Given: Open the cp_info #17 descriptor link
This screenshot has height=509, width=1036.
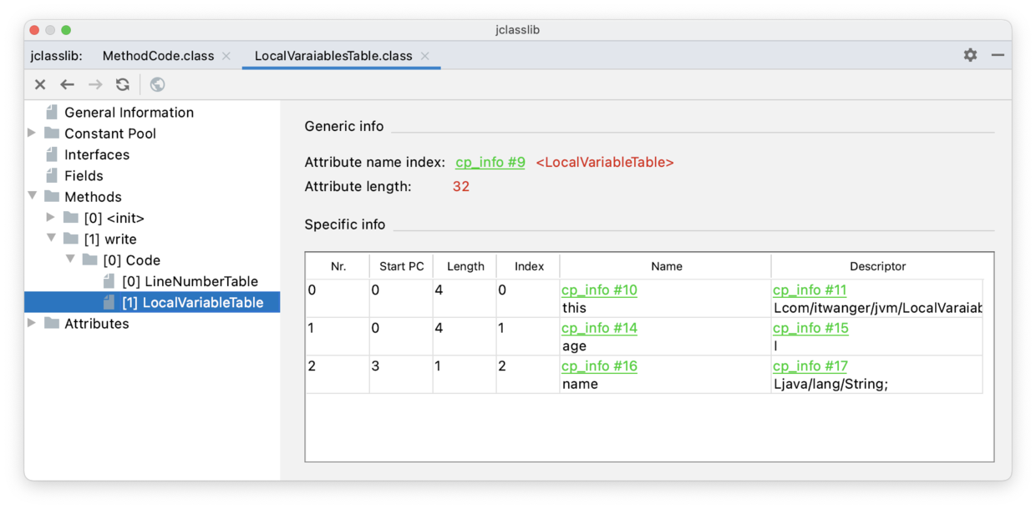Looking at the screenshot, I should click(x=810, y=366).
